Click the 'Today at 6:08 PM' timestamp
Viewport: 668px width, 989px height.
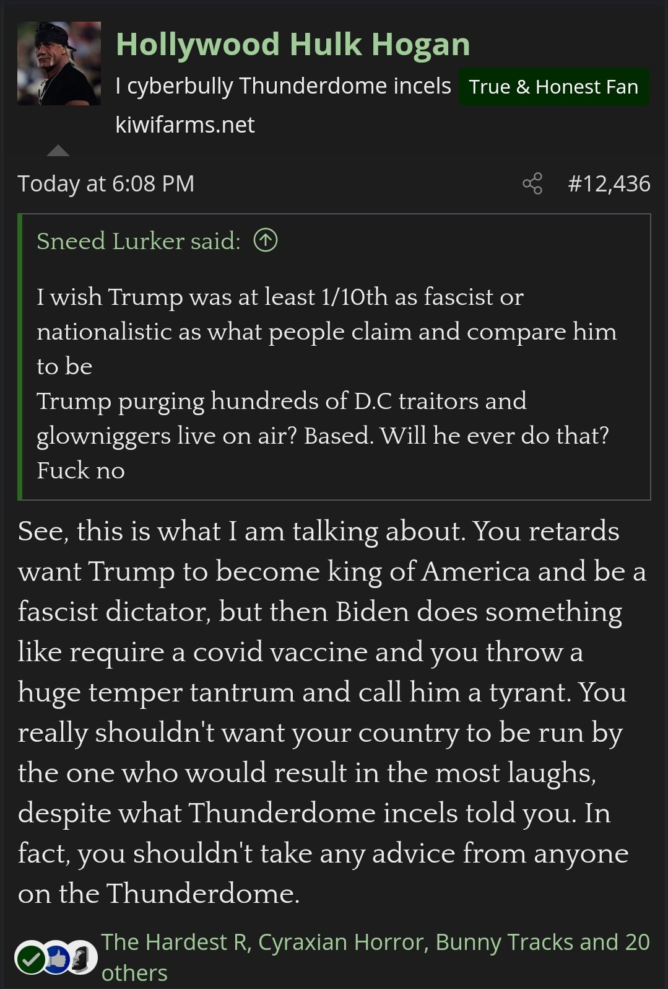click(106, 183)
